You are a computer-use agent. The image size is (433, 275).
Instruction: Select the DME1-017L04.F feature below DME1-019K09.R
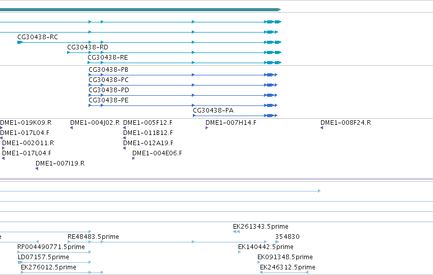[24, 133]
